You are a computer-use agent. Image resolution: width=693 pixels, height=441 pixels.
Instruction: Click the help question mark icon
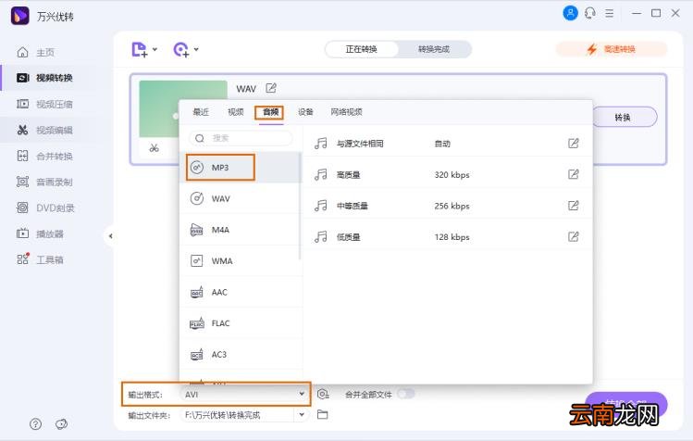pos(35,424)
